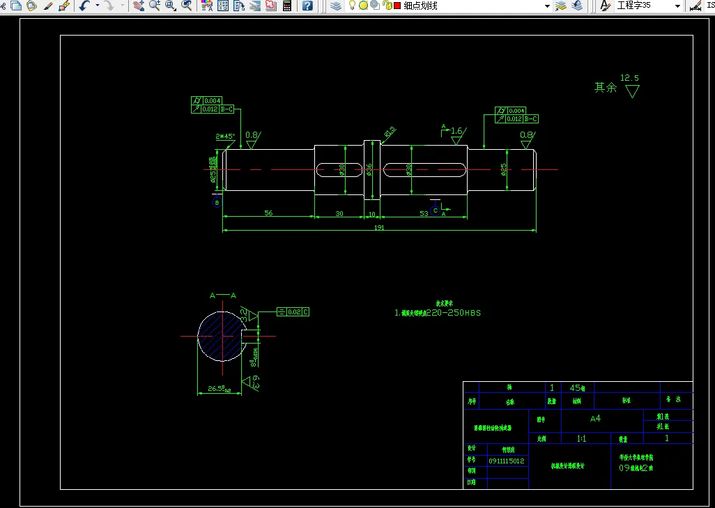Select the 10 collar width dimension
Viewport: 715px width, 508px height.
(x=372, y=214)
